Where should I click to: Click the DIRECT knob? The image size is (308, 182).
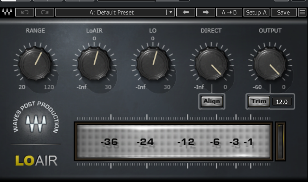pyautogui.click(x=211, y=64)
